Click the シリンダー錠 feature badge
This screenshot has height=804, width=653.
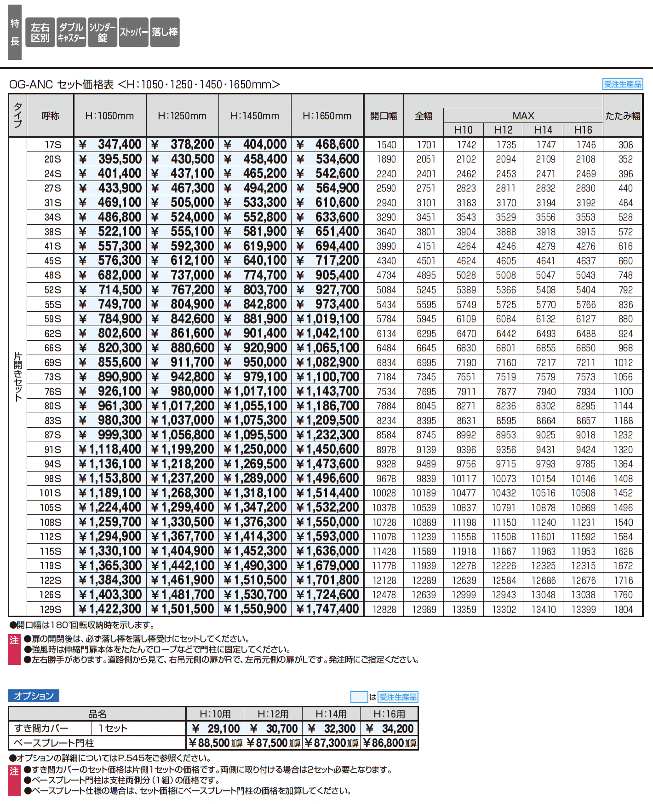point(103,32)
